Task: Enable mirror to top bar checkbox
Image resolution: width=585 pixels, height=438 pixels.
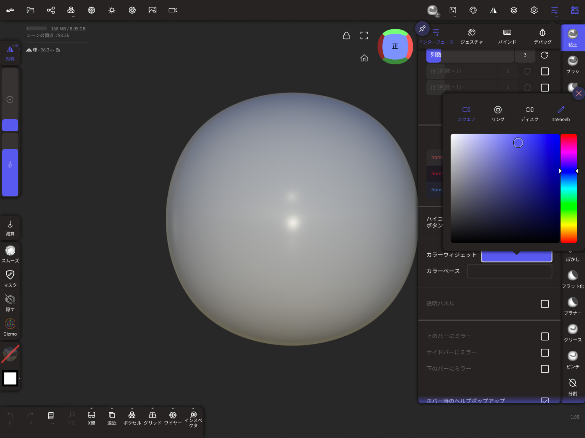Action: (545, 336)
